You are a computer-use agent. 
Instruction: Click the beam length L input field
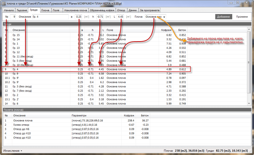tap(121, 17)
